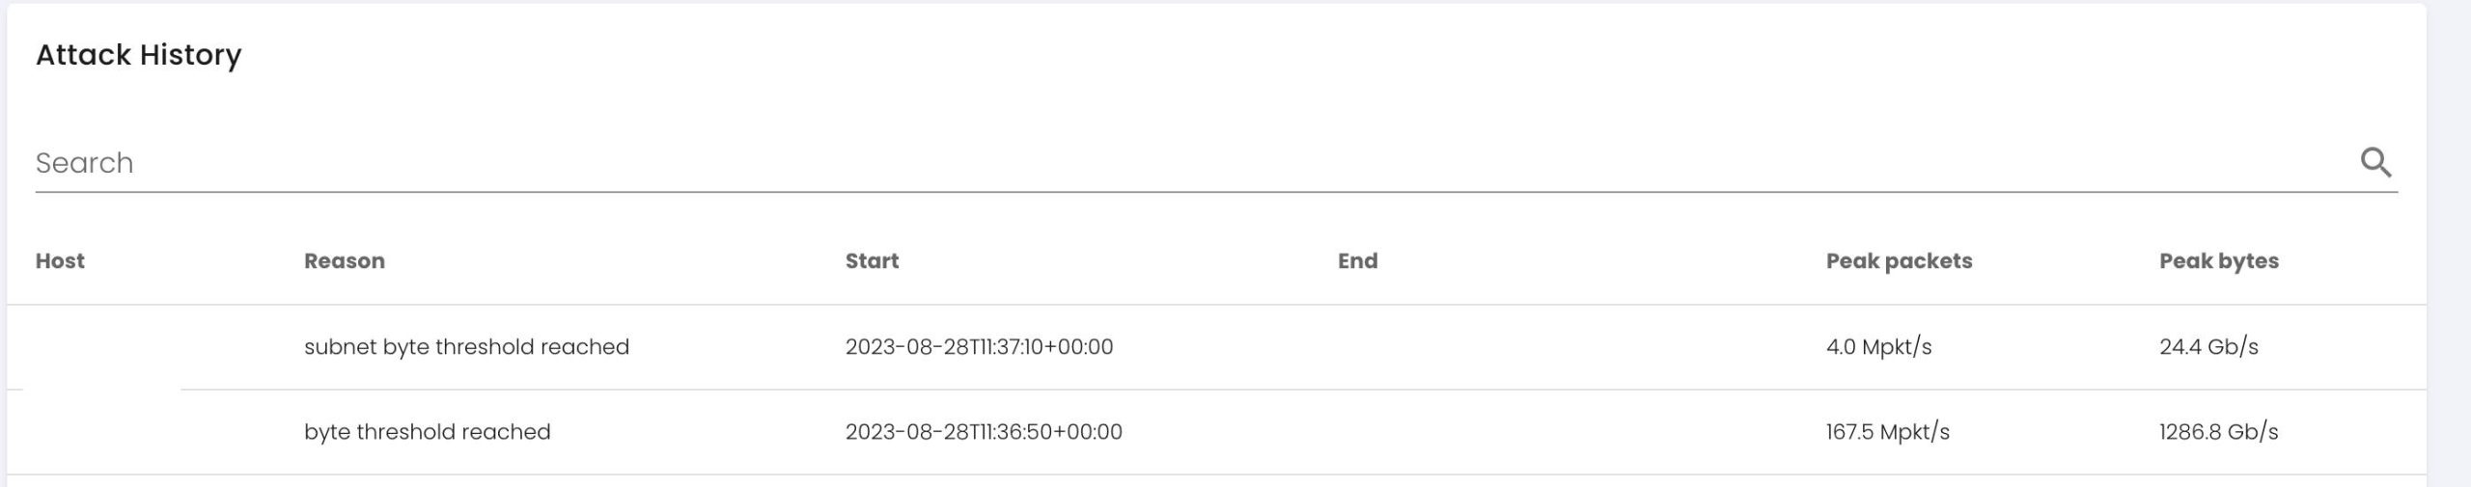Screen dimensions: 2471x487
Task: Click the 4.0 Mpkt/s peak packets cell
Action: pyautogui.click(x=1878, y=347)
